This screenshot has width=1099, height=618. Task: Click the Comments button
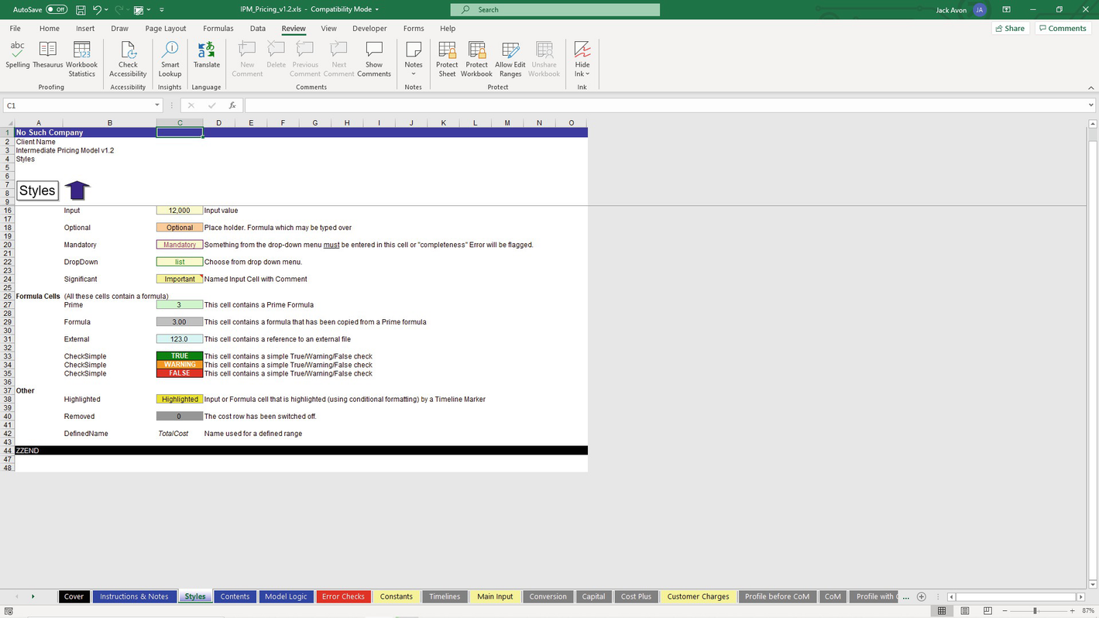tap(1063, 29)
